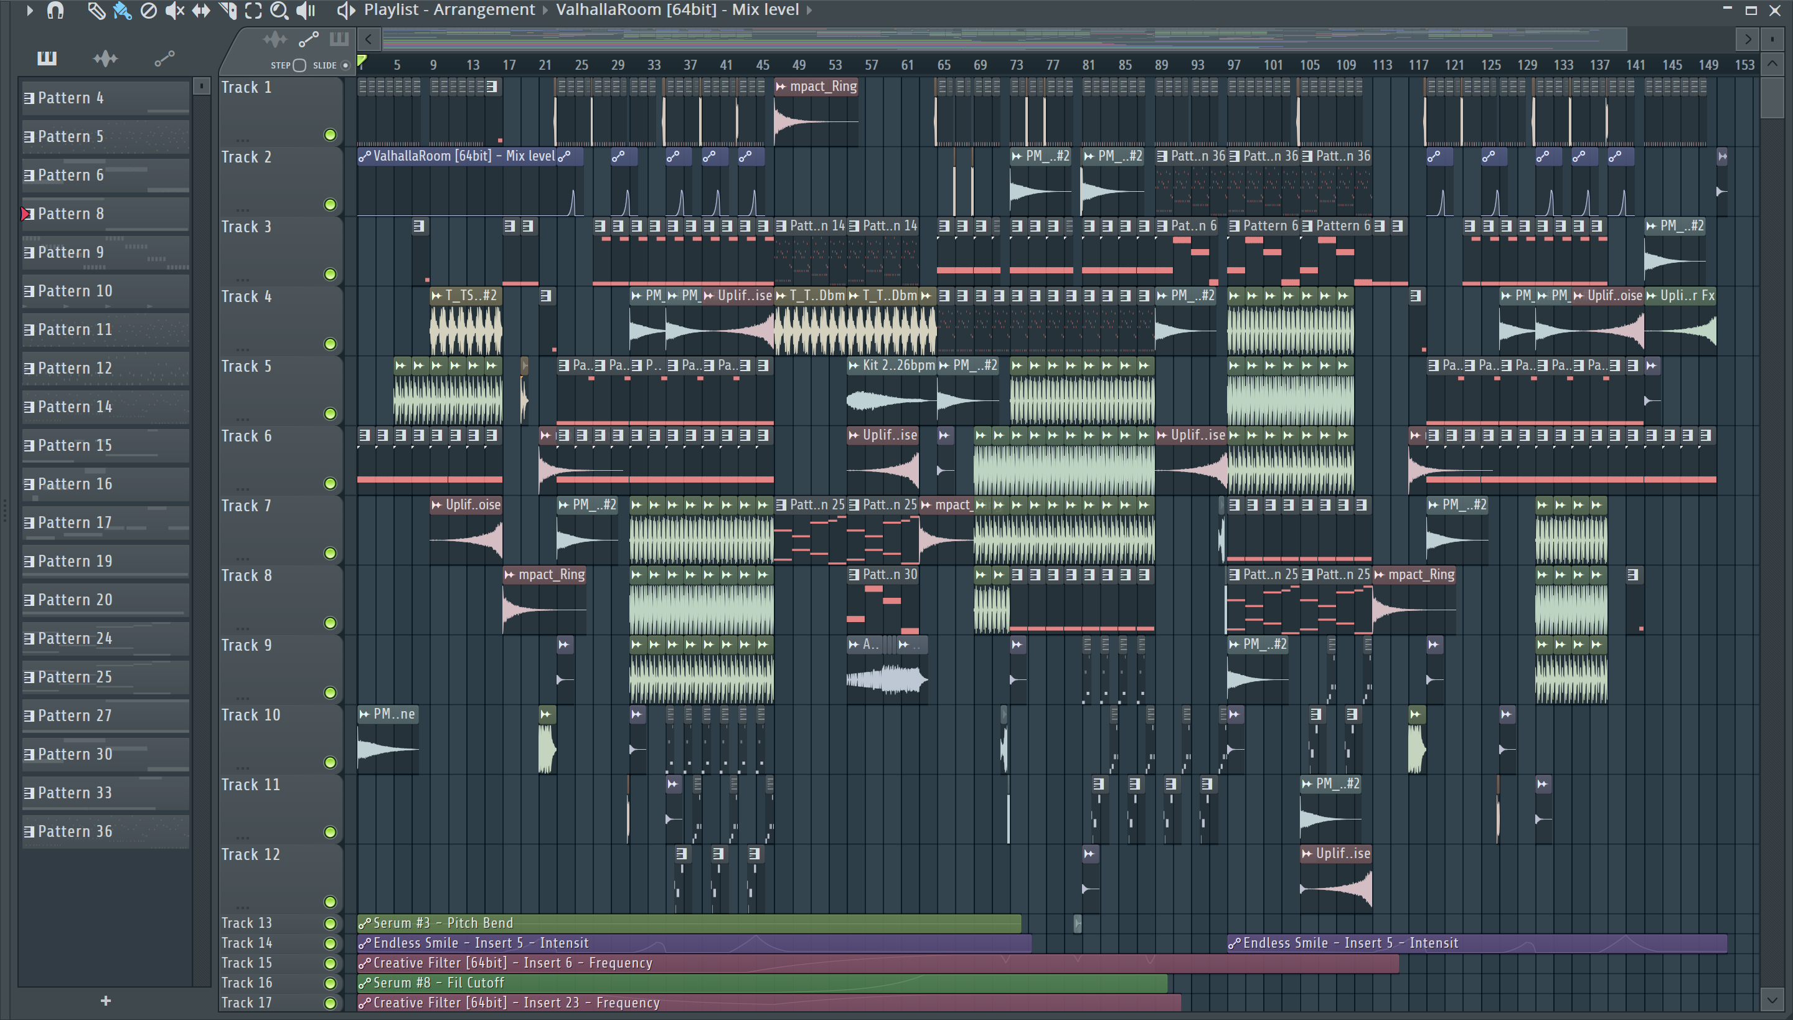Add a new pattern with the plus button
The image size is (1793, 1020).
106,1001
